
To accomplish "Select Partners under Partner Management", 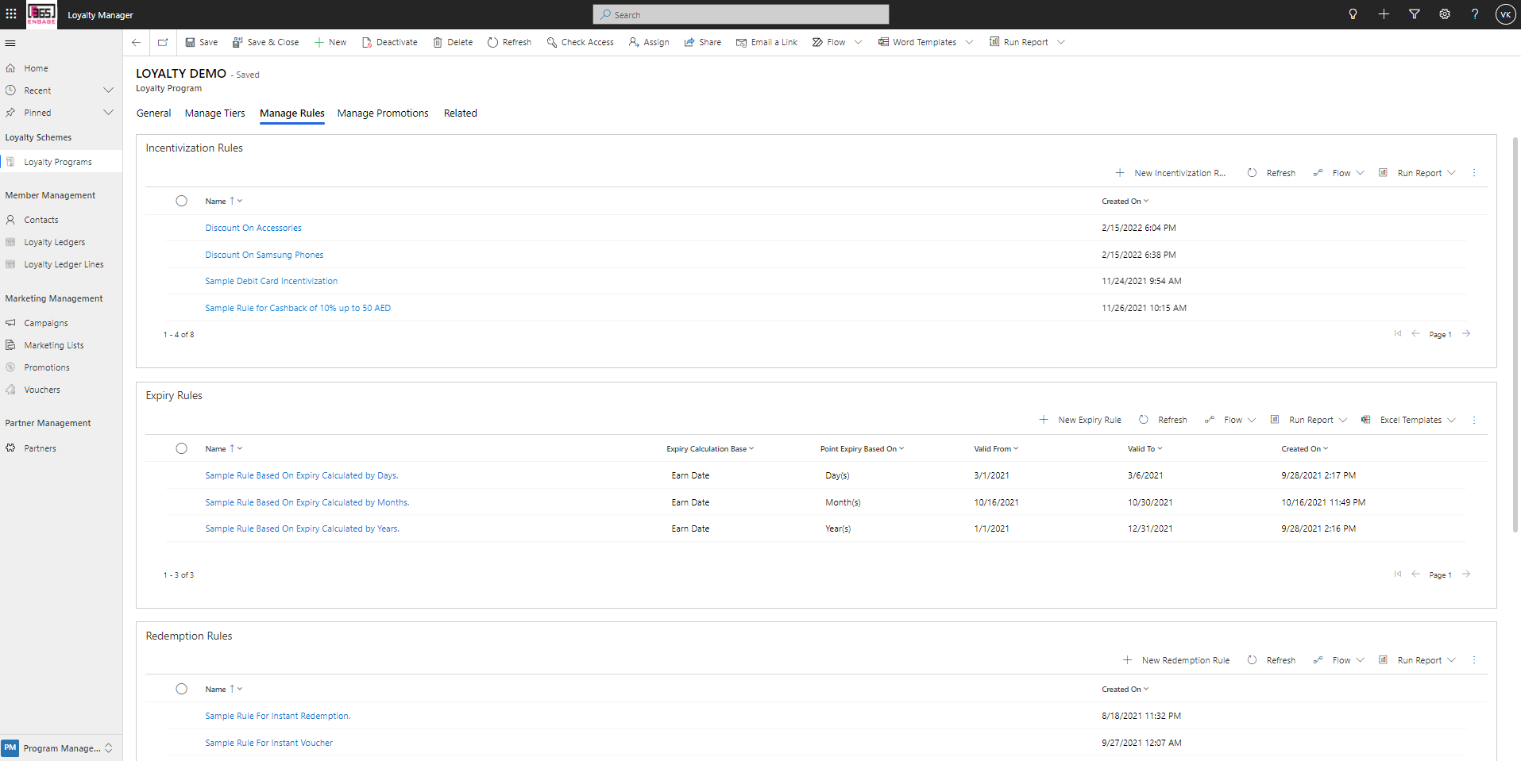I will click(x=40, y=448).
